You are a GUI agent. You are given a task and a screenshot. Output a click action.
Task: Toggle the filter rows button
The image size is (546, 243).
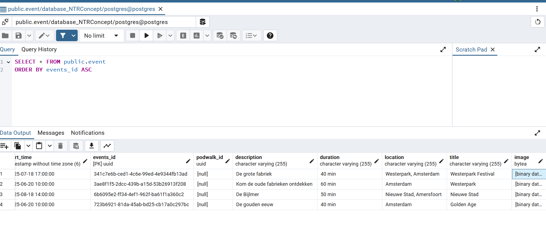coord(63,36)
